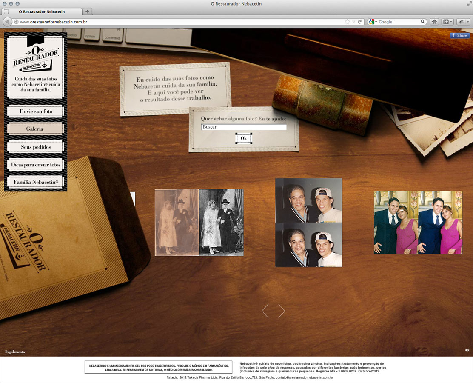Open the couple in suit and pink dress thumbnail
The image size is (473, 383).
(x=418, y=223)
